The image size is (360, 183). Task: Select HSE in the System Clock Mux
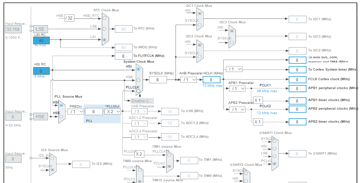pos(138,80)
